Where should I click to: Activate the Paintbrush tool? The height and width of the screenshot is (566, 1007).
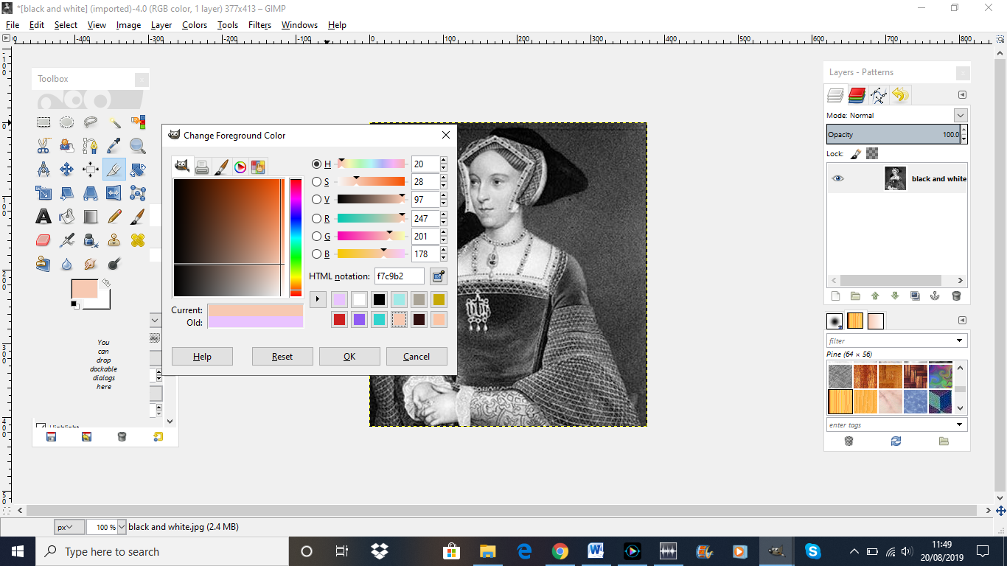click(137, 216)
